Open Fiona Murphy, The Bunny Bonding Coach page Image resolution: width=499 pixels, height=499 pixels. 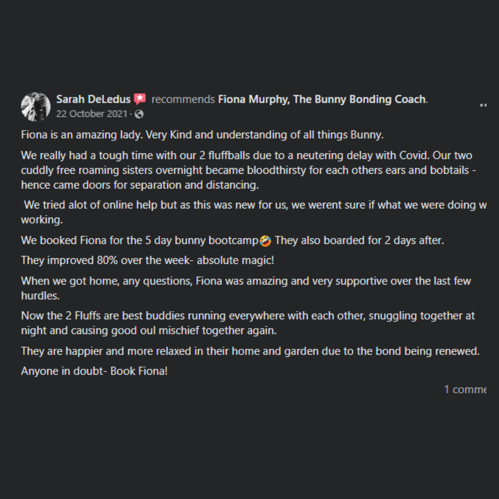point(322,99)
